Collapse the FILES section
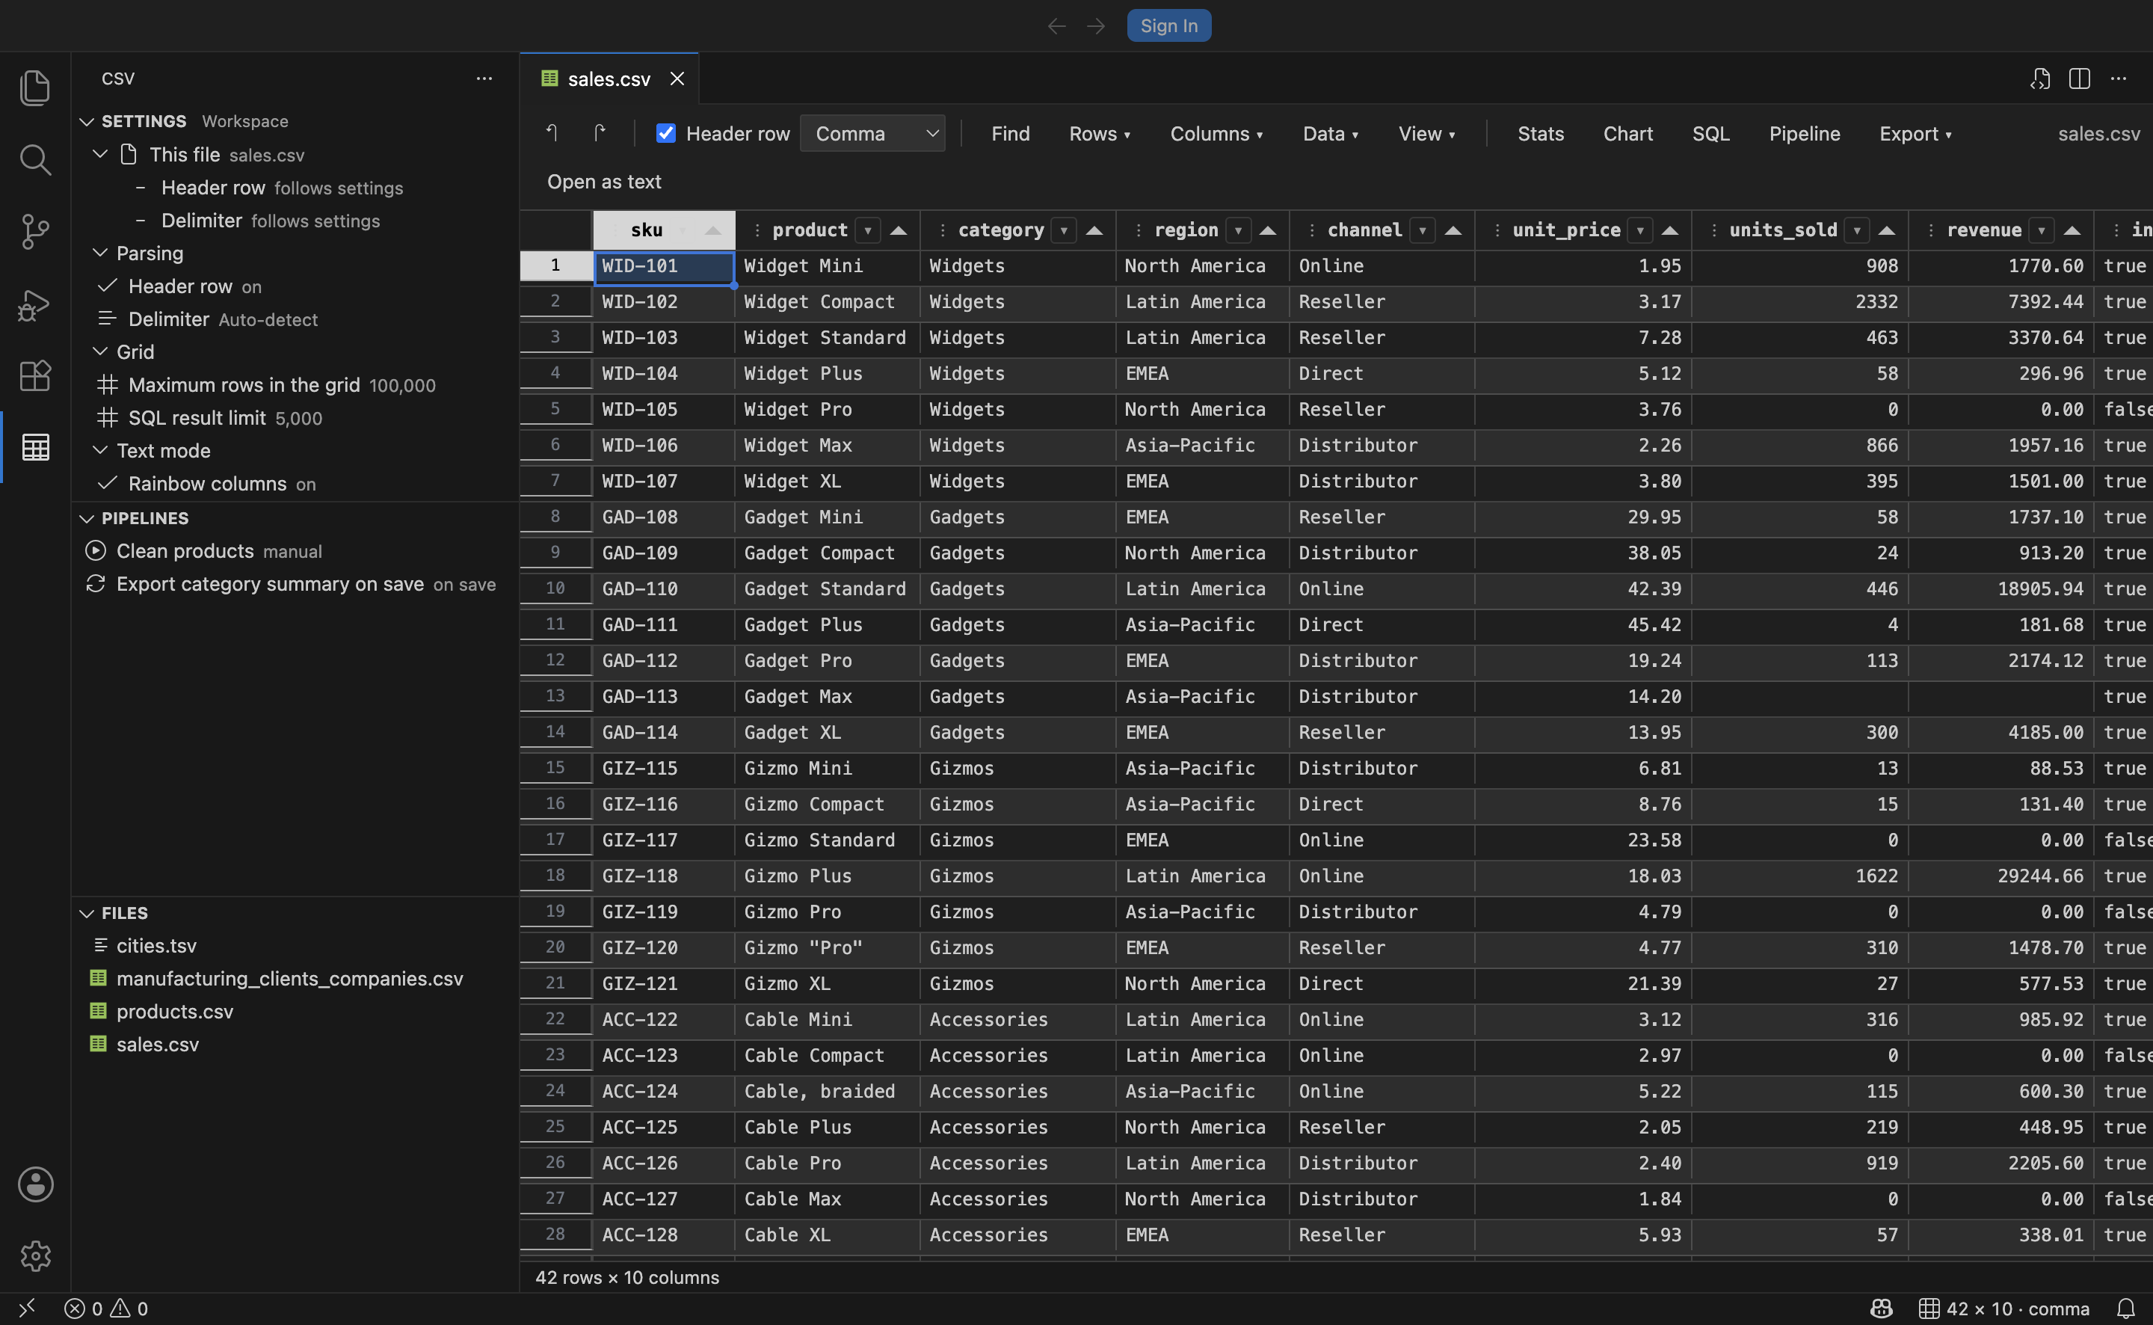2153x1325 pixels. [x=87, y=913]
